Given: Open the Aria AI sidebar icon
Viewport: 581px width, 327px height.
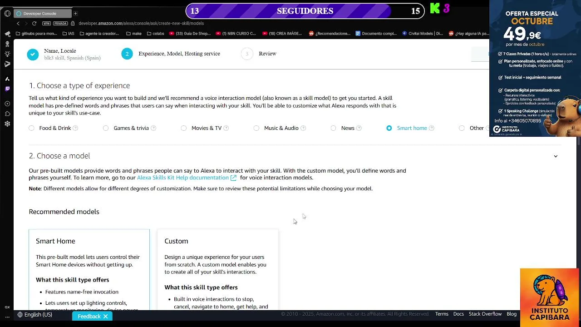Looking at the screenshot, I should (7, 79).
